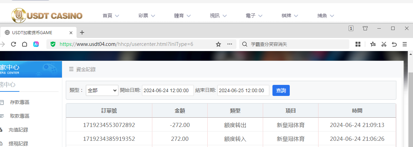Click the 結束日期 date field
This screenshot has height=147, width=413.
pyautogui.click(x=243, y=90)
